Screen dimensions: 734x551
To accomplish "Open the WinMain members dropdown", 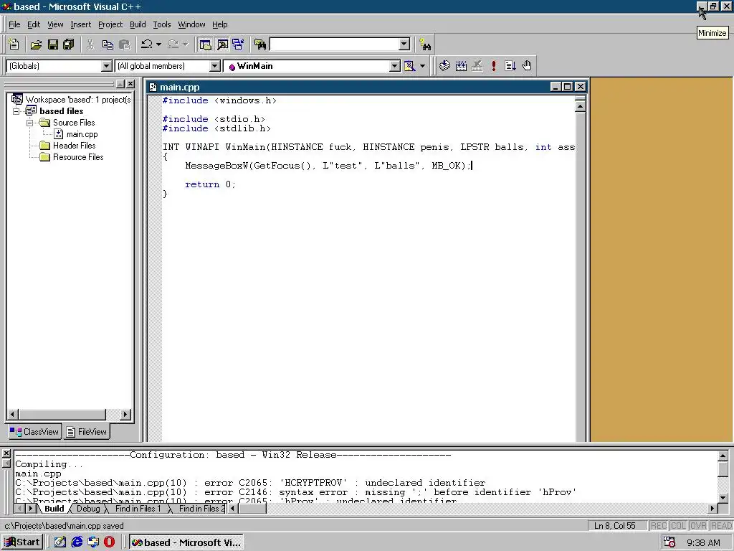I will (395, 66).
